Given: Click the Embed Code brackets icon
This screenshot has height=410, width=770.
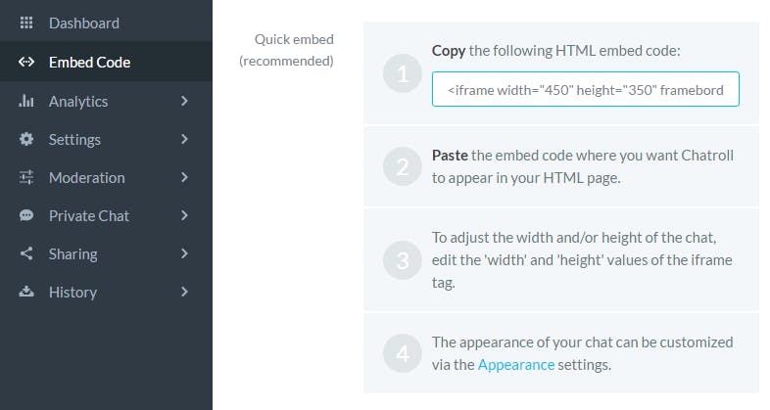Looking at the screenshot, I should click(26, 62).
